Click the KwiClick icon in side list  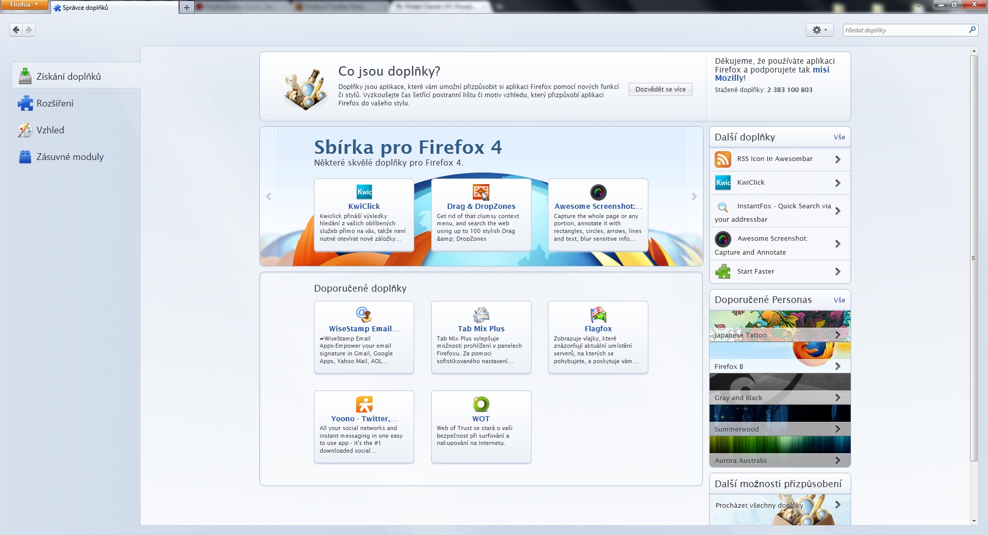(723, 183)
